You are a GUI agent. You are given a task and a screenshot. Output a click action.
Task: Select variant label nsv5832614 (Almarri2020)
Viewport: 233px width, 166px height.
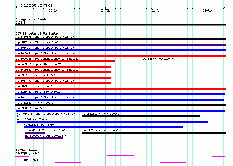coord(101,130)
